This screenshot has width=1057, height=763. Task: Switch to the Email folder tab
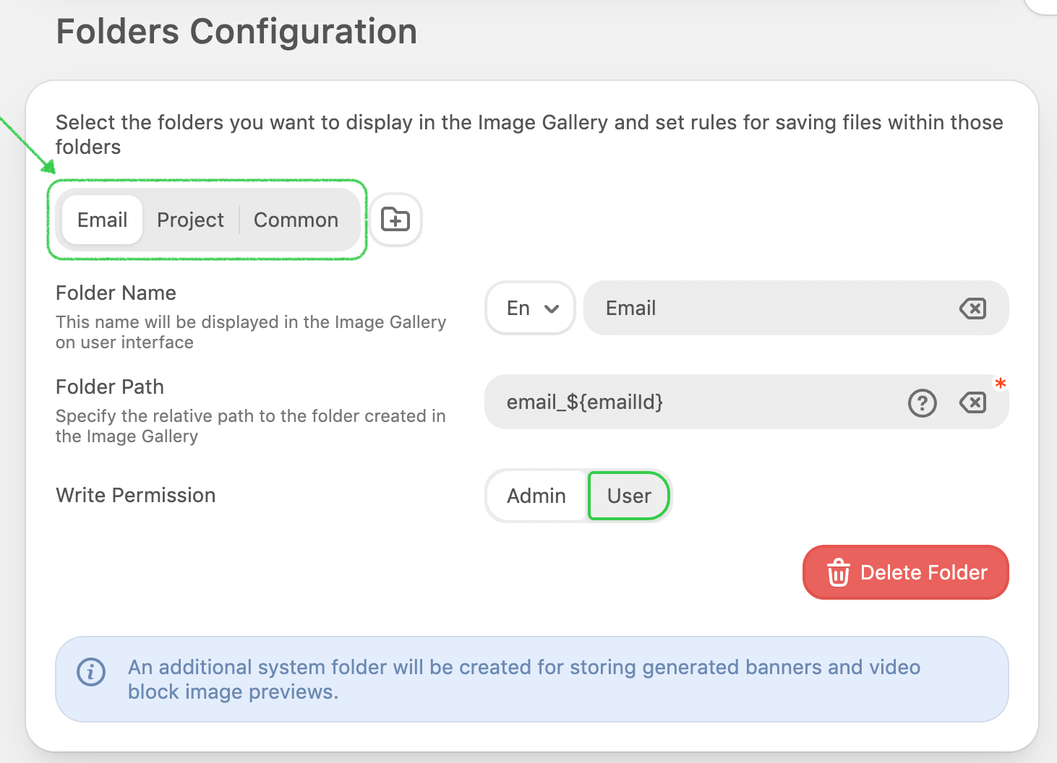point(102,220)
